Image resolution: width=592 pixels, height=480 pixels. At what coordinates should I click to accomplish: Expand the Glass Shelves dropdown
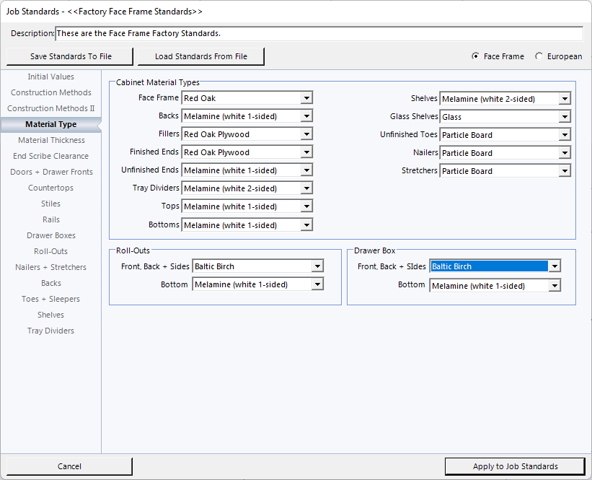pyautogui.click(x=565, y=117)
